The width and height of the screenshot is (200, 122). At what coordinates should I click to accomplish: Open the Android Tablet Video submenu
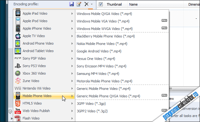coord(44,51)
